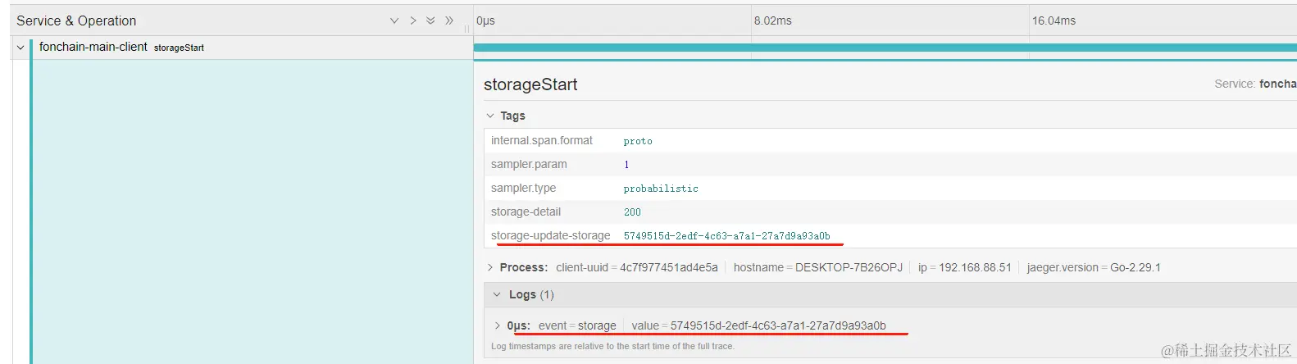This screenshot has height=364, width=1297.
Task: Click the 16.04ms timeline tick label
Action: tap(1054, 20)
